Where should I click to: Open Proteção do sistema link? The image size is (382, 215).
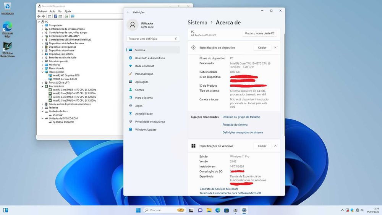[x=235, y=124]
